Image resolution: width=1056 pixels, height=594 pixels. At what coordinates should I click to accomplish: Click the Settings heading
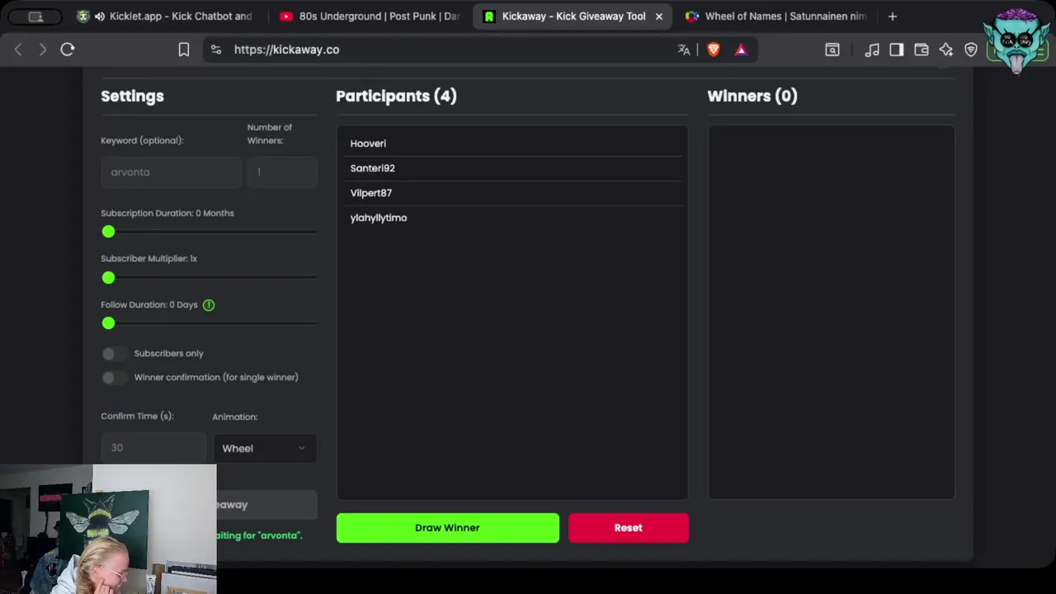[132, 97]
